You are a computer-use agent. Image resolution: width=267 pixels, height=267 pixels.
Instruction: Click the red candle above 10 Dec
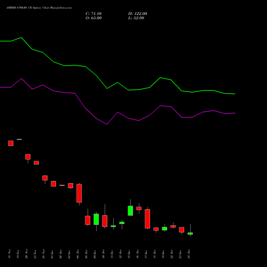[x=105, y=221]
